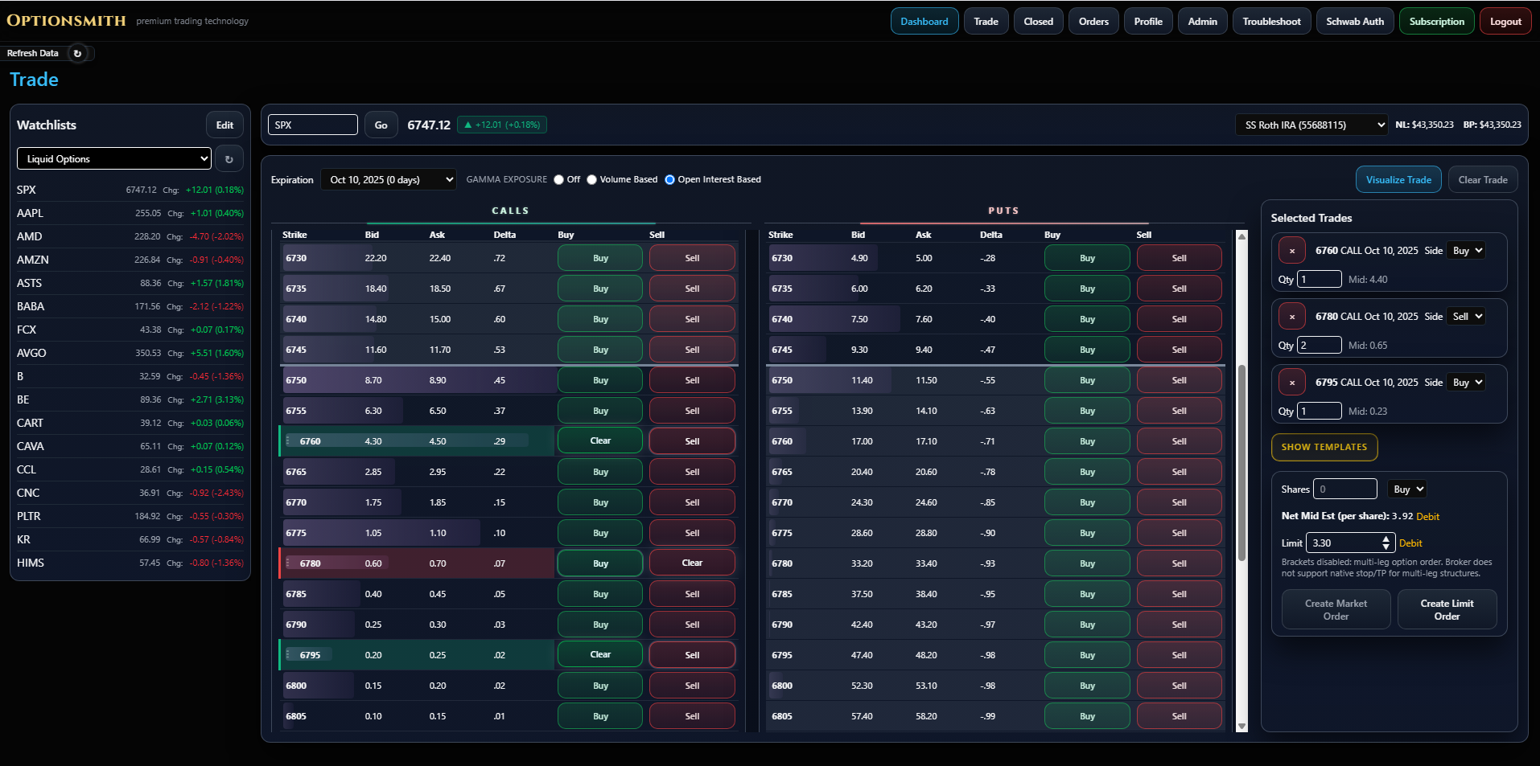This screenshot has width=1540, height=766.
Task: Open the SS Roth IRA account selector
Action: [x=1311, y=125]
